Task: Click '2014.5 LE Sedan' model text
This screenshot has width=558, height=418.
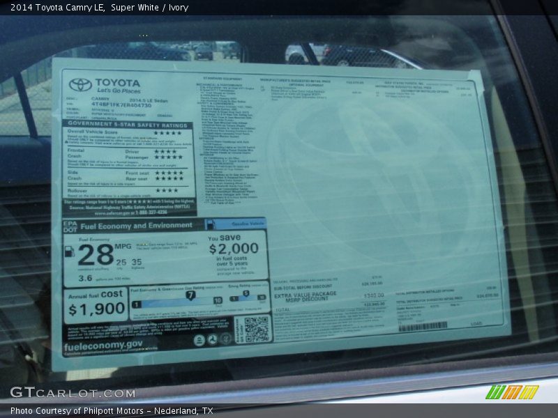Action: (149, 100)
